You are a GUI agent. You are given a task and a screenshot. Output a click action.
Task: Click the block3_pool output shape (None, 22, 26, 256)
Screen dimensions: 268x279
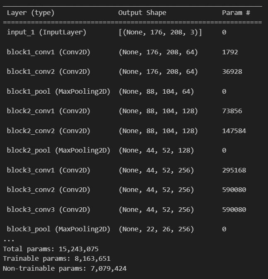[x=156, y=229]
